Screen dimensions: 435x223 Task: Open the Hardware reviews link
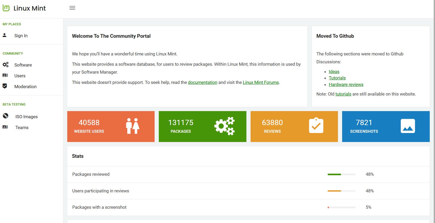point(346,84)
